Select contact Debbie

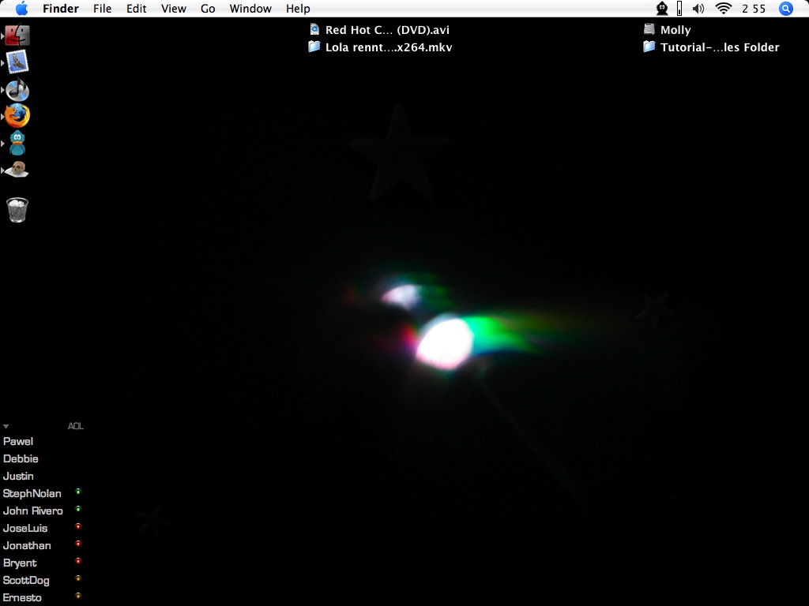click(21, 458)
